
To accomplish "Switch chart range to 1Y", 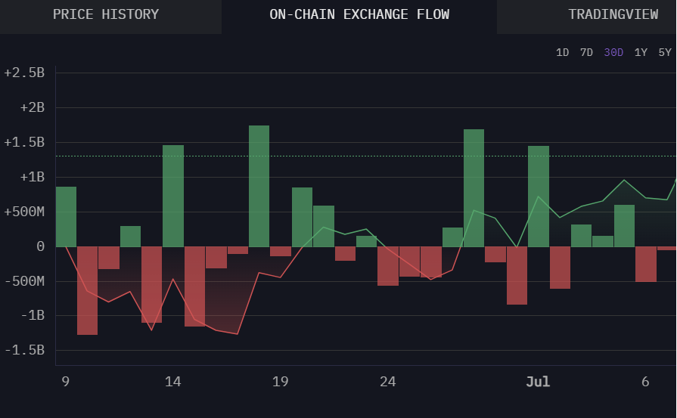I will click(641, 52).
